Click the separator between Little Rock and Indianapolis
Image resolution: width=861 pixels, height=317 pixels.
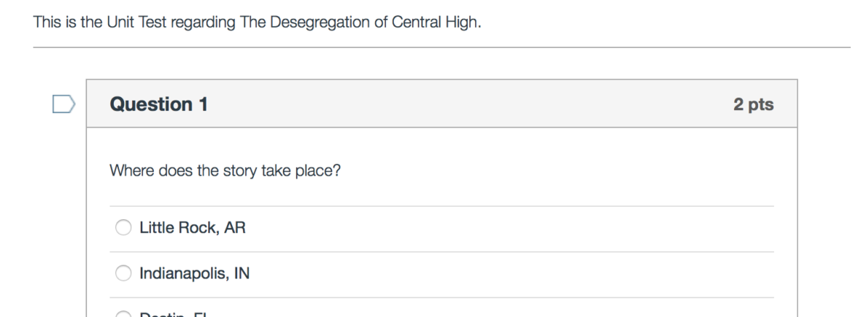pos(441,252)
